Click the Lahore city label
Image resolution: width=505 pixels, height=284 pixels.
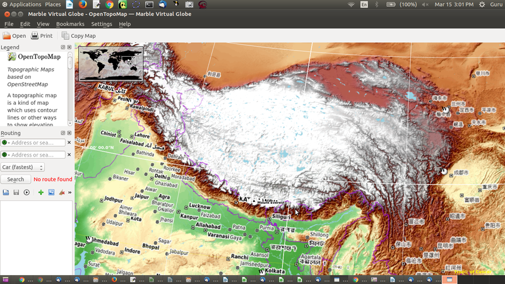[142, 135]
